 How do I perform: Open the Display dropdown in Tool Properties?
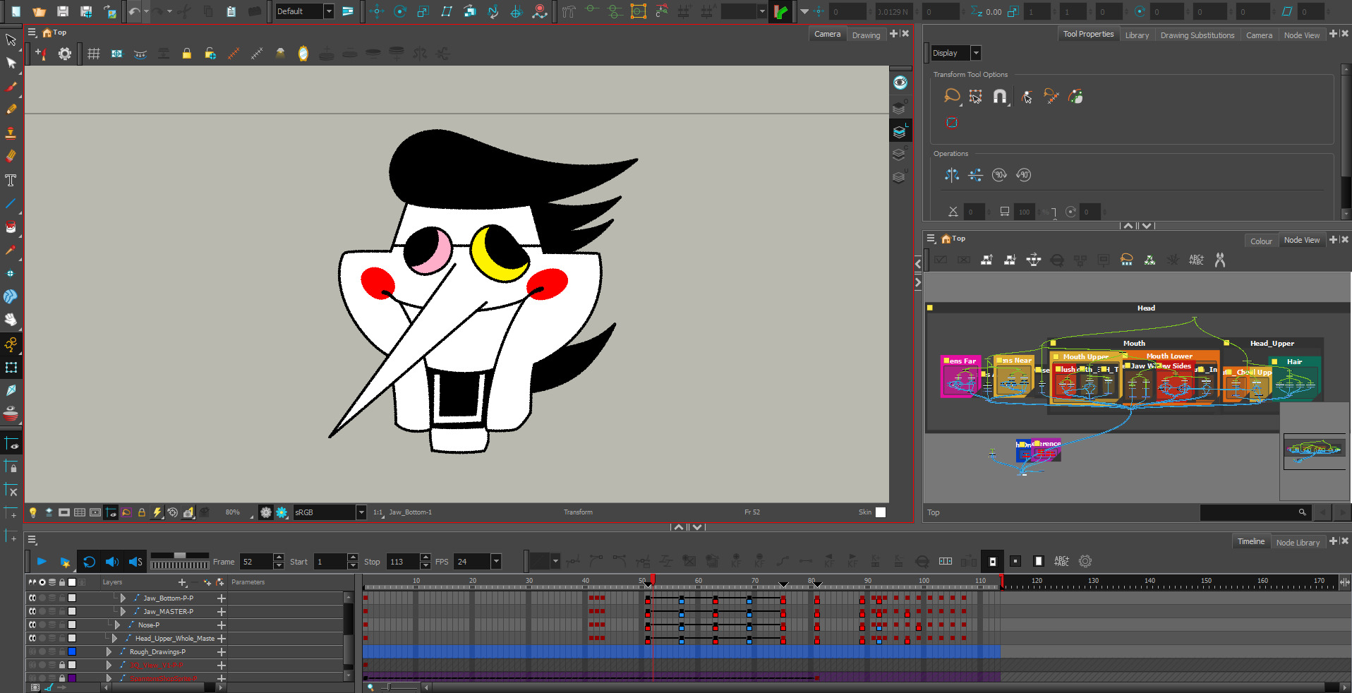tap(976, 53)
